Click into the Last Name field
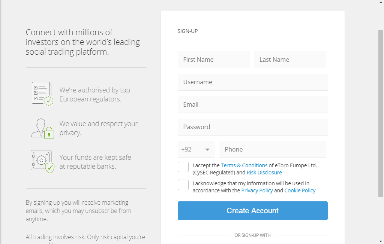The width and height of the screenshot is (384, 244). [290, 60]
